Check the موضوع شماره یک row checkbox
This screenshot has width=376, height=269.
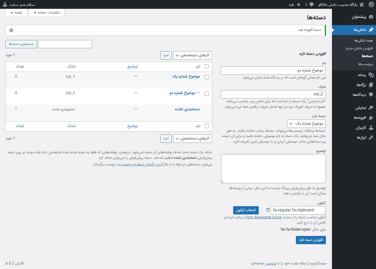207,77
